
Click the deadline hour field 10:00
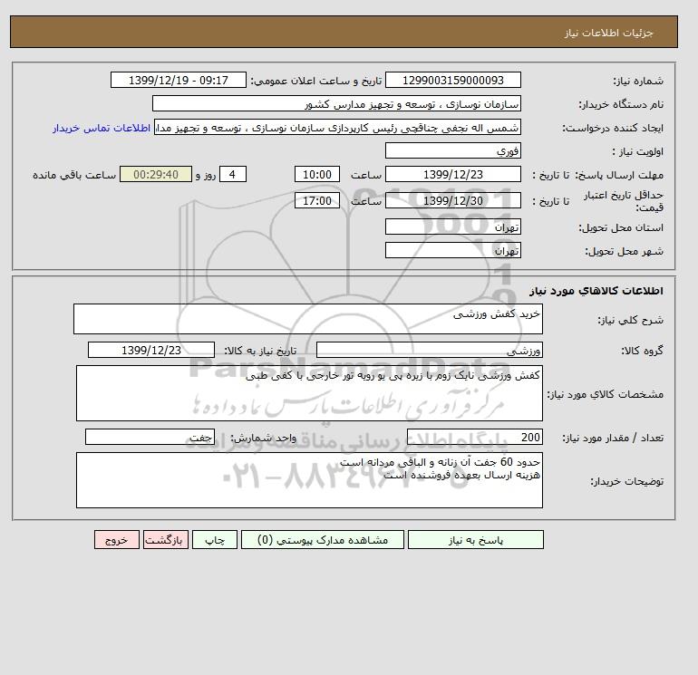pos(317,175)
